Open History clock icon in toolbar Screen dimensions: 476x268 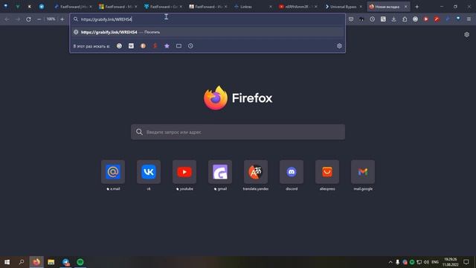click(372, 19)
